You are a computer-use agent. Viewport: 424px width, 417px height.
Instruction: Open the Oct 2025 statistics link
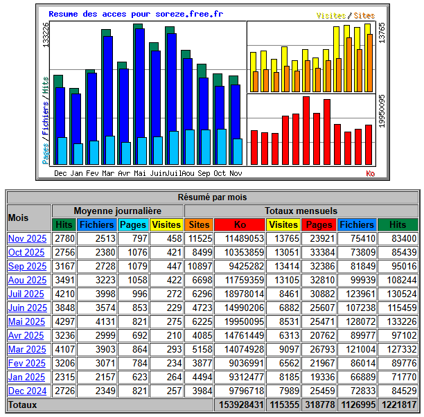pos(26,253)
